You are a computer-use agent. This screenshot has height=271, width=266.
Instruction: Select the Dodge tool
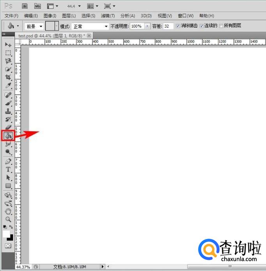(x=8, y=152)
